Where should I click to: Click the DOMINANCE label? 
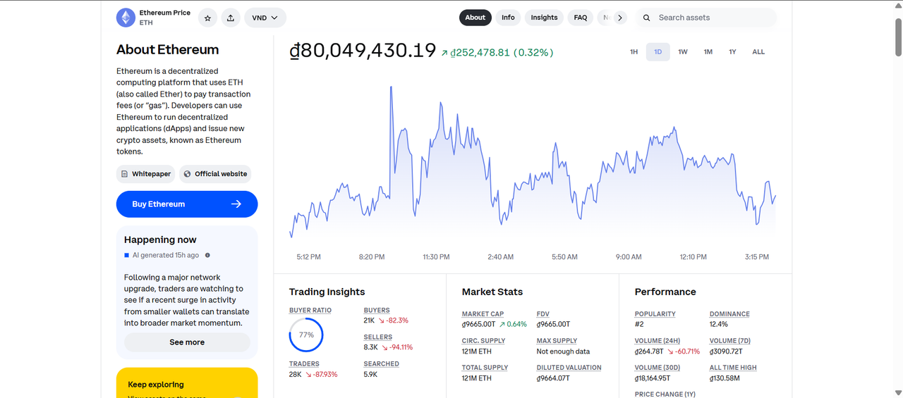tap(730, 314)
